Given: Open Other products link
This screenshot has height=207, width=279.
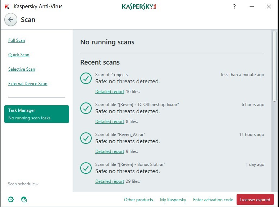Looking at the screenshot, I should click(x=138, y=200).
